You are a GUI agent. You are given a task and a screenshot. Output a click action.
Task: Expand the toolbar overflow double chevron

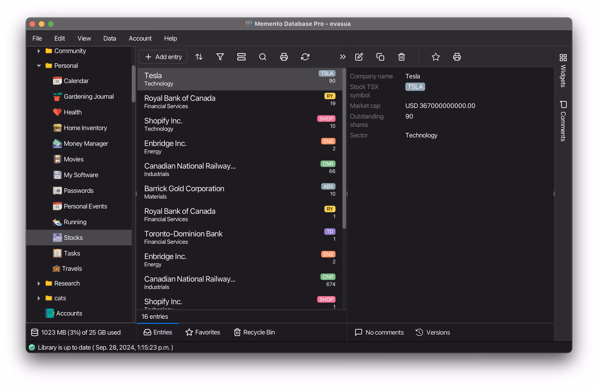pyautogui.click(x=343, y=57)
